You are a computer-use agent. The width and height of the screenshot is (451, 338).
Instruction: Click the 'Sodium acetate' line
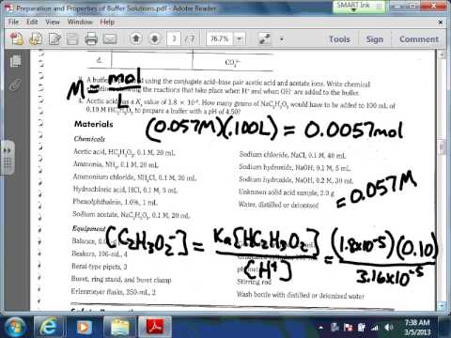131,215
